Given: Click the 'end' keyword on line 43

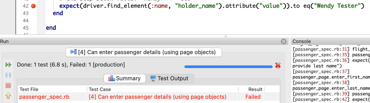Looking at the screenshot, I should [58, 13].
